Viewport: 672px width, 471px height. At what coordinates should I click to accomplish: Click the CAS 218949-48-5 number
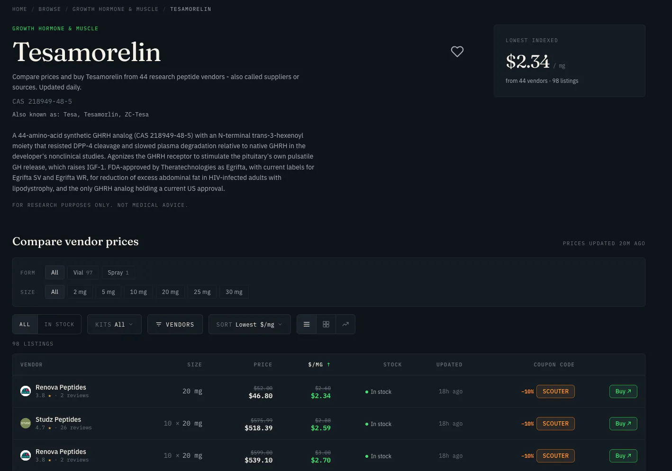pyautogui.click(x=42, y=101)
